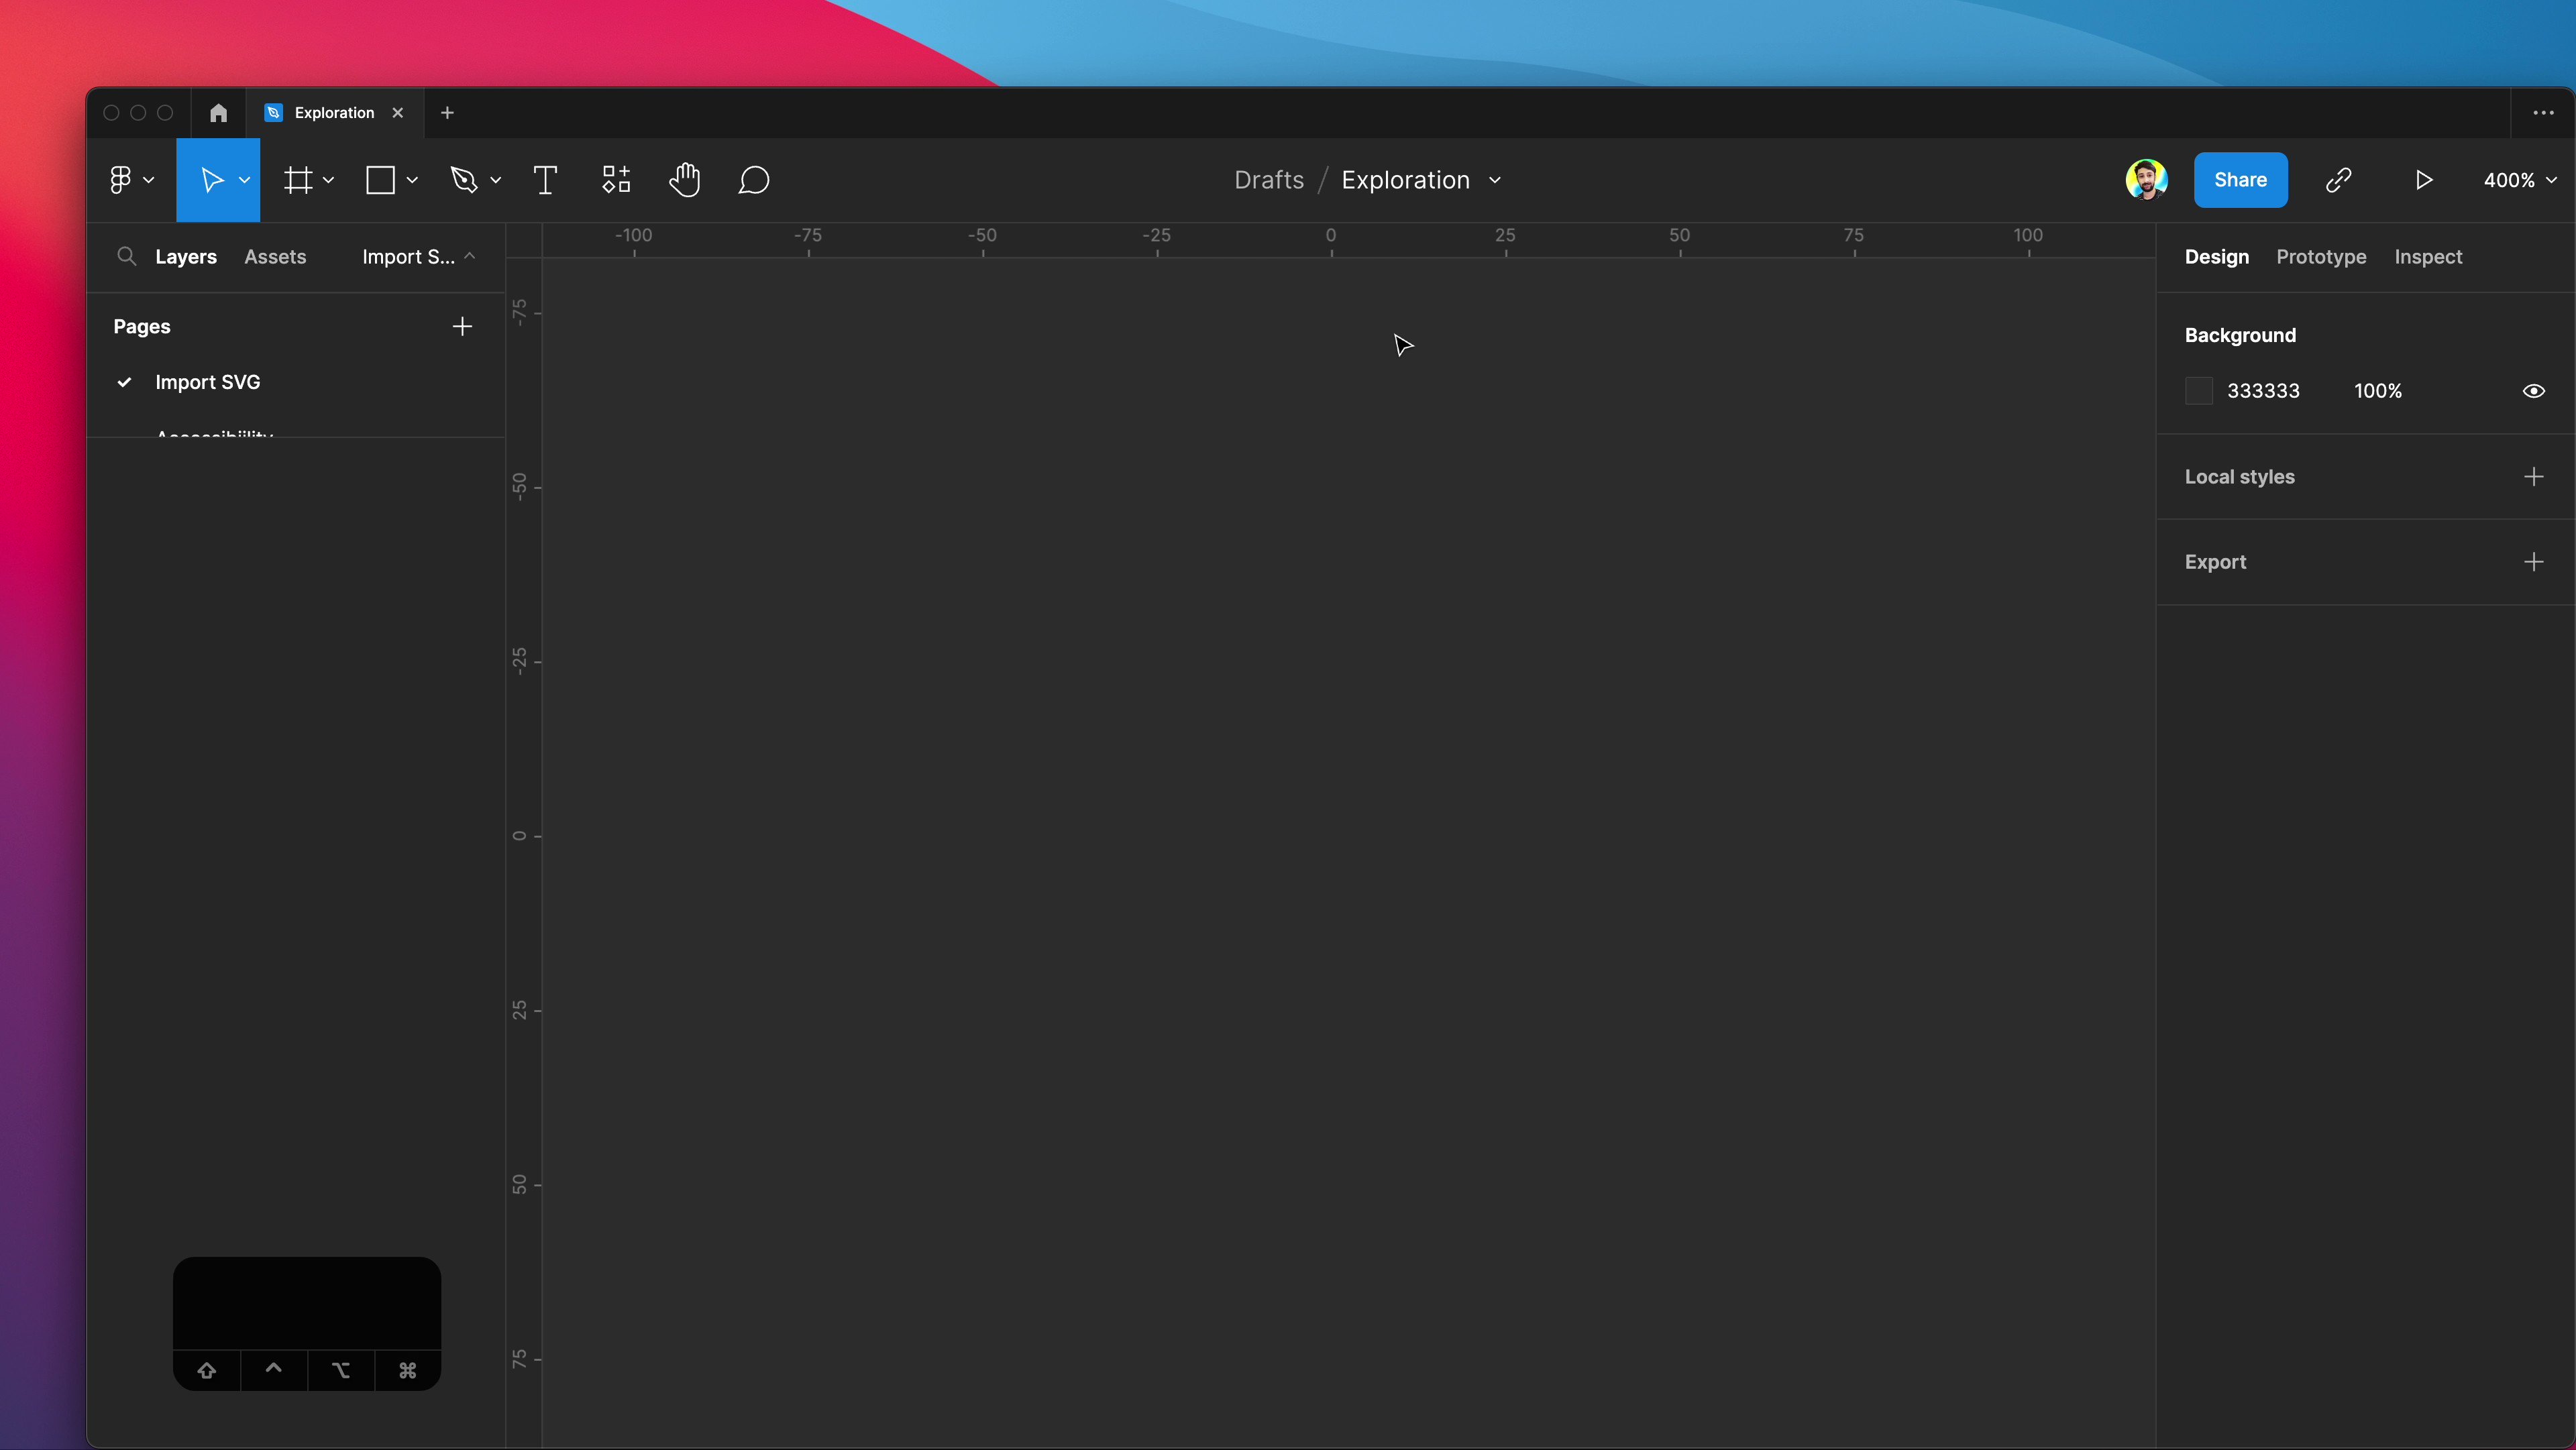Select the Move tool
Image resolution: width=2576 pixels, height=1450 pixels.
pyautogui.click(x=211, y=180)
